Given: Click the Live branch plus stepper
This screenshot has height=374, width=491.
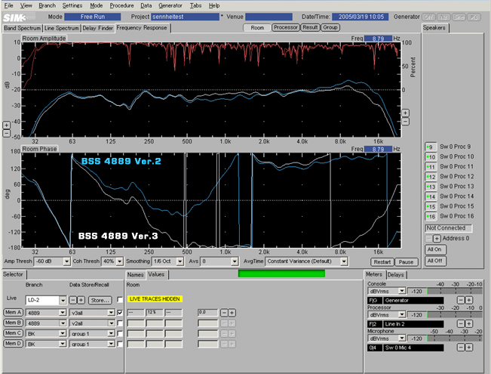Looking at the screenshot, I should tap(81, 300).
